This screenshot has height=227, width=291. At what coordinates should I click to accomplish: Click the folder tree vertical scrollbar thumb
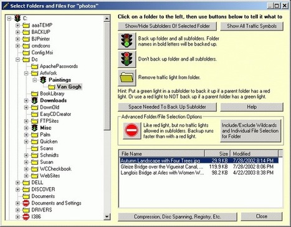(x=107, y=76)
